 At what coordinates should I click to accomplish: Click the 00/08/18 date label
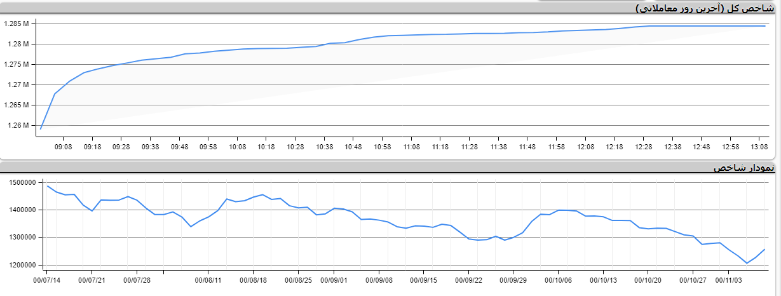pyautogui.click(x=253, y=279)
